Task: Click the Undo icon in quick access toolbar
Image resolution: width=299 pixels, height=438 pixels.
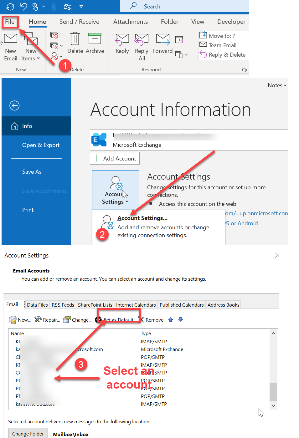Action: 23,6
